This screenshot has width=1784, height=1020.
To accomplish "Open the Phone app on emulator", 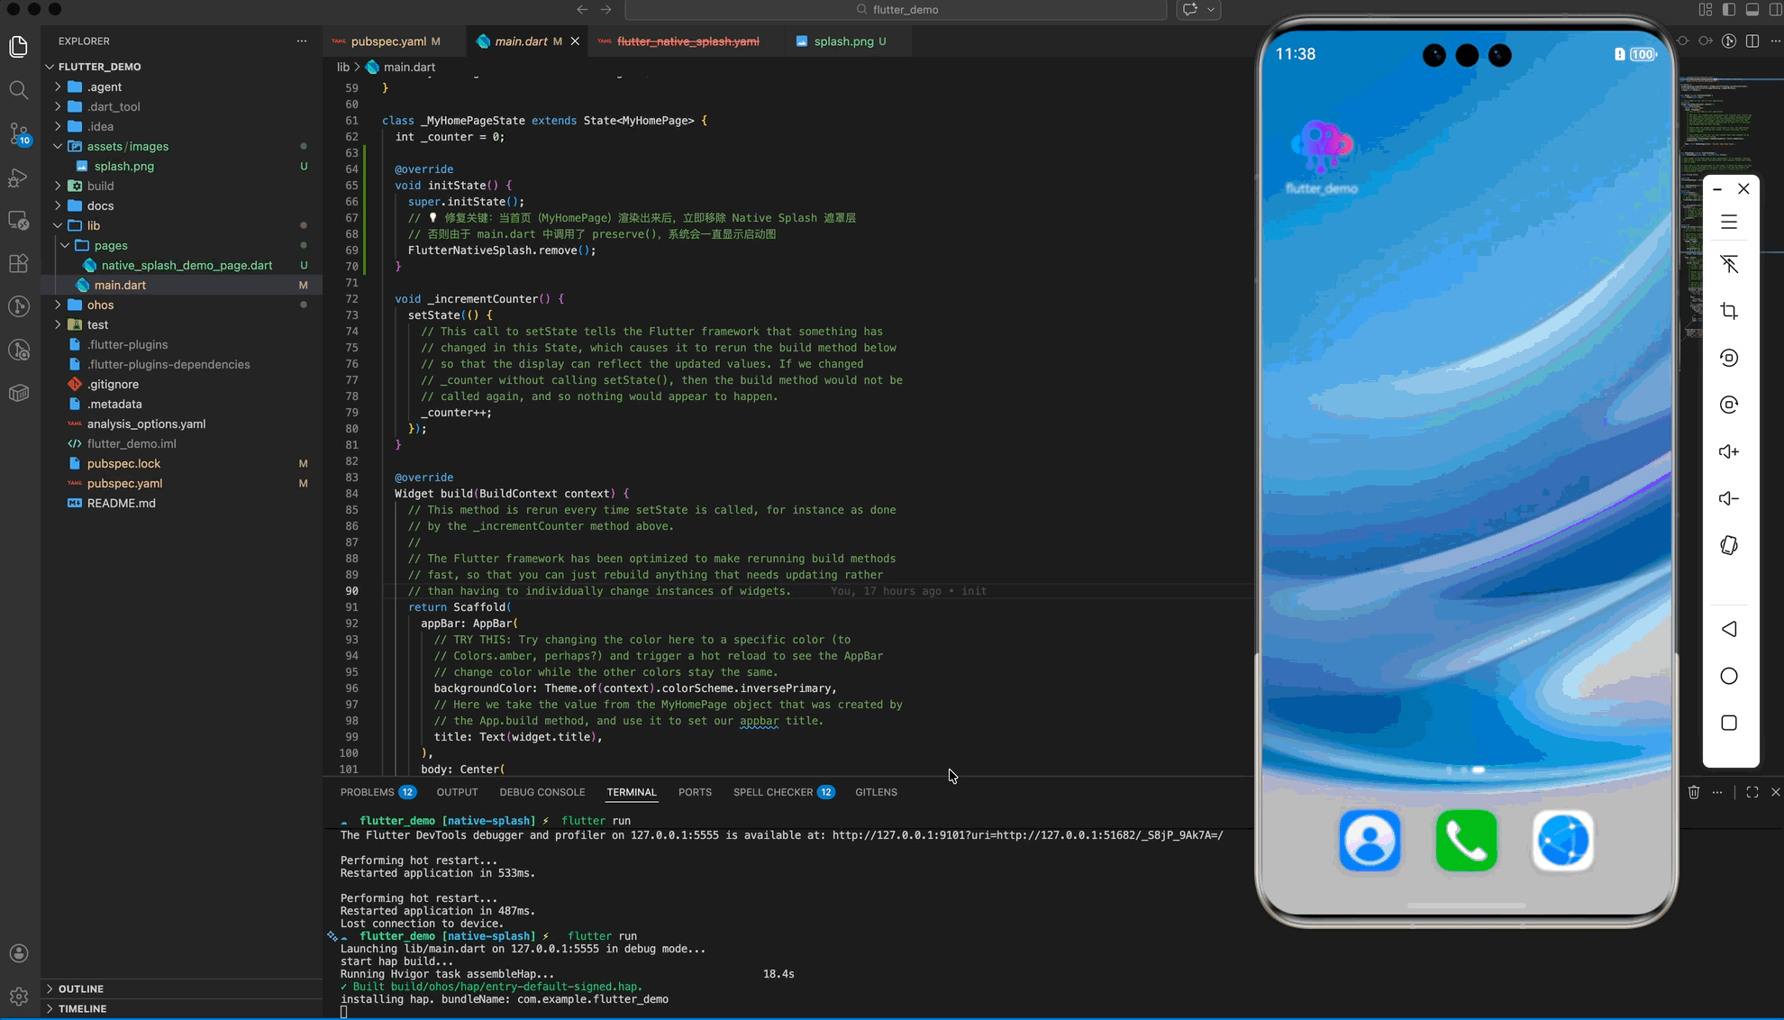I will pyautogui.click(x=1466, y=841).
